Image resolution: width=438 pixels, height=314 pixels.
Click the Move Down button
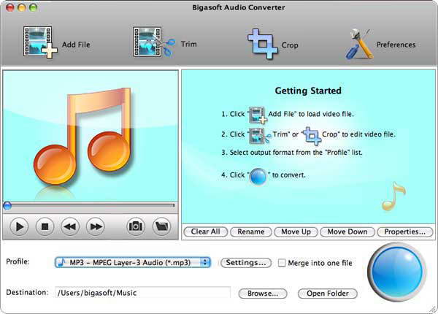[347, 231]
